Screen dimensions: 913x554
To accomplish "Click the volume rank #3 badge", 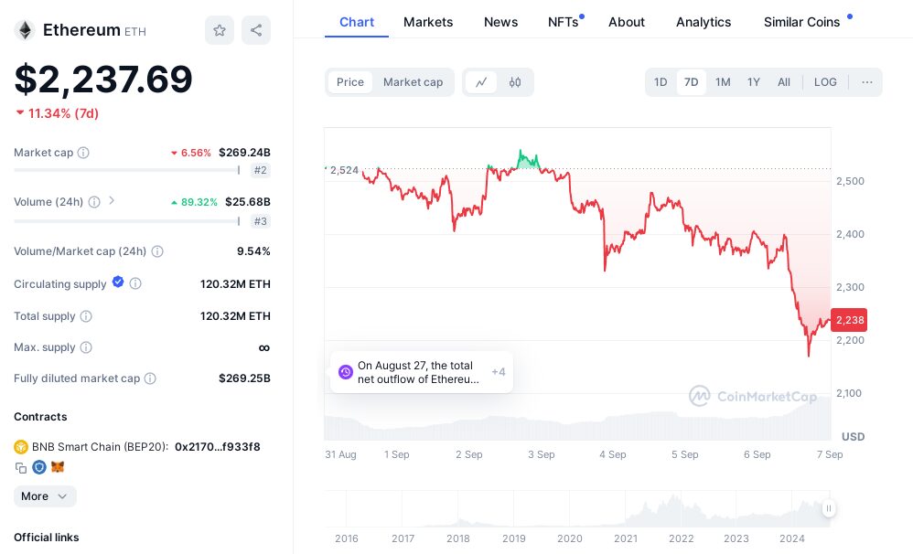I will tap(261, 221).
